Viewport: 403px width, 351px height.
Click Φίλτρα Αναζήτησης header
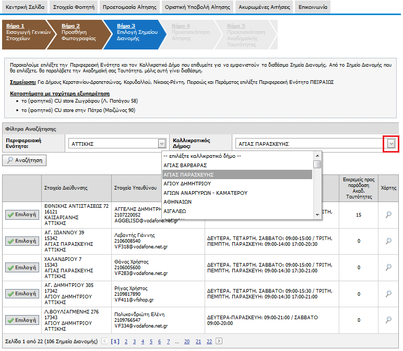point(31,129)
